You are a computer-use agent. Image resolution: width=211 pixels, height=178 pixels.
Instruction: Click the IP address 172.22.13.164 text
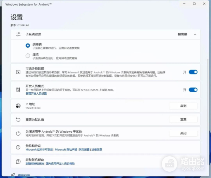pyautogui.click(x=33, y=108)
